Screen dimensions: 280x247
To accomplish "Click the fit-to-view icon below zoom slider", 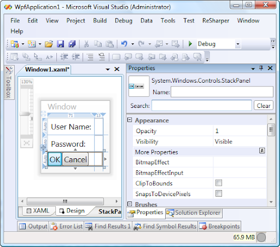I will [x=27, y=143].
